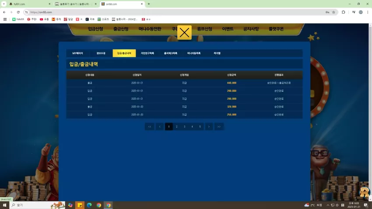Open Chrome profile avatar
The width and height of the screenshot is (372, 209).
coord(361,12)
